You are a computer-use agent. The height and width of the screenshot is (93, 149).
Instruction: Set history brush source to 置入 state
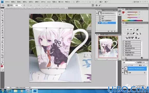coord(97,18)
